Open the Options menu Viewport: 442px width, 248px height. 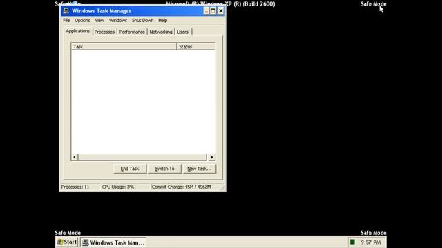(82, 20)
